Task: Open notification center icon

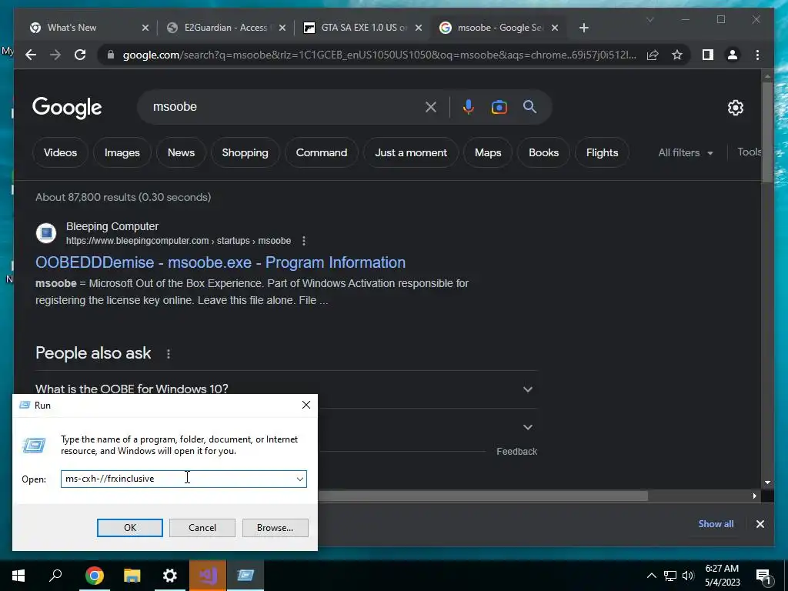Action: point(764,576)
